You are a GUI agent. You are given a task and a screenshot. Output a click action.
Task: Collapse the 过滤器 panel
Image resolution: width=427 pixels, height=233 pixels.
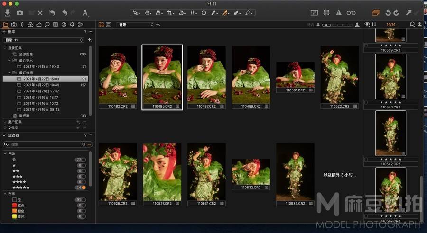coord(4,135)
